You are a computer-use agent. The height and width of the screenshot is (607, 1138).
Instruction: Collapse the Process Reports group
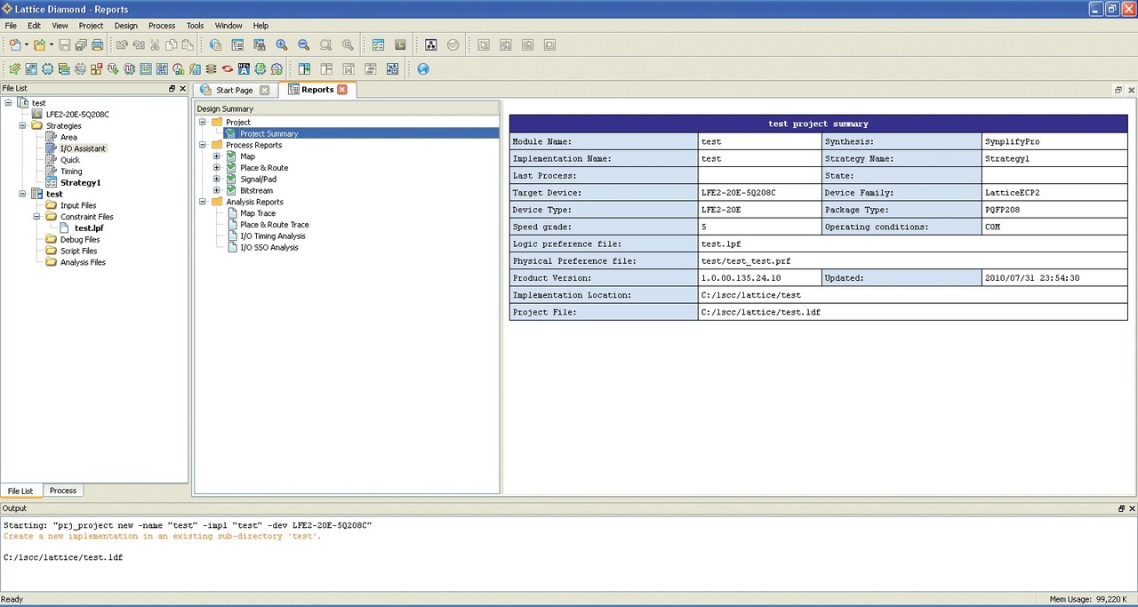[x=203, y=145]
